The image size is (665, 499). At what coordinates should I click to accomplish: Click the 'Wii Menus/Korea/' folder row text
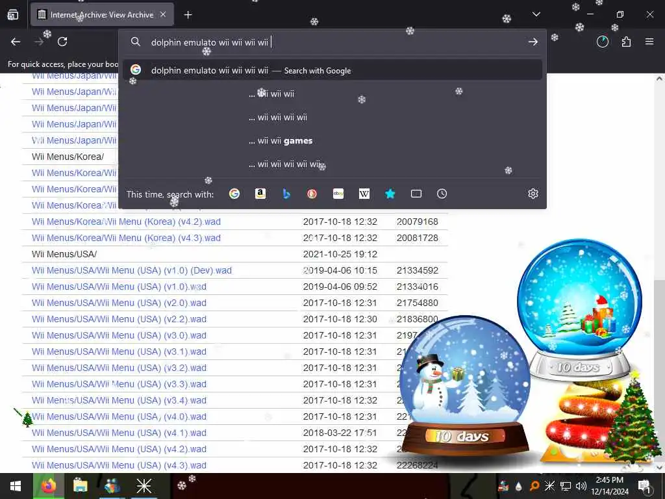click(68, 157)
